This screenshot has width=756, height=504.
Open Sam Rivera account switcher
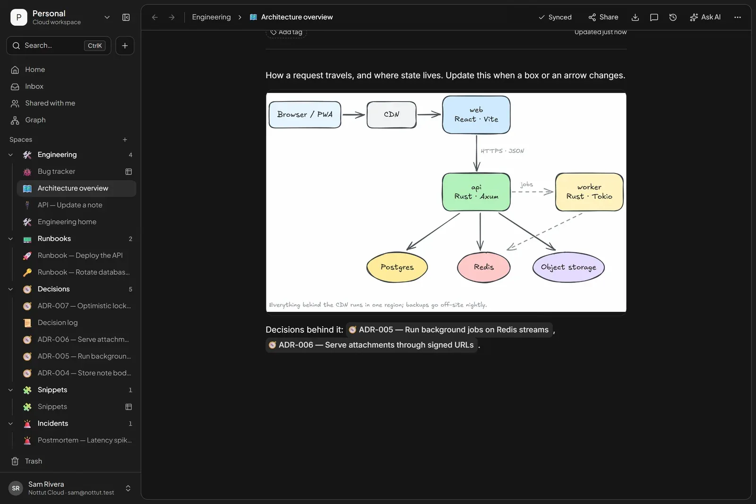click(x=70, y=488)
